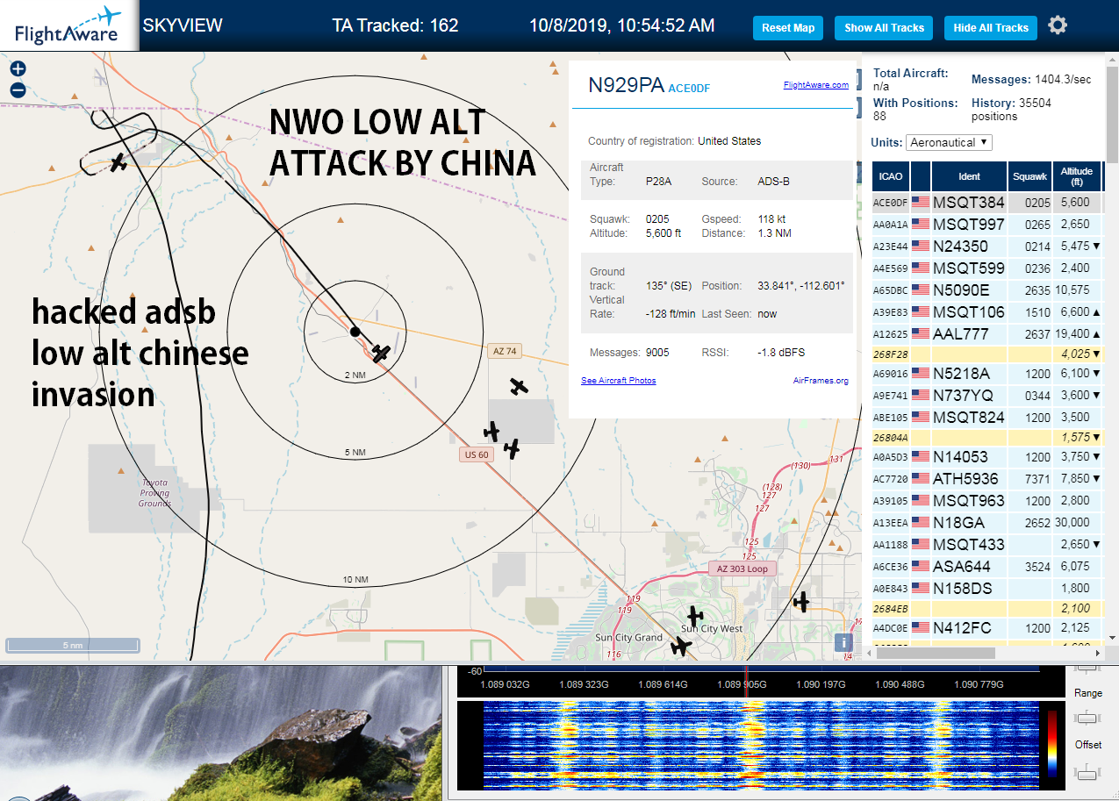Open the AirFrames.org link
This screenshot has height=801, width=1119.
pos(821,381)
